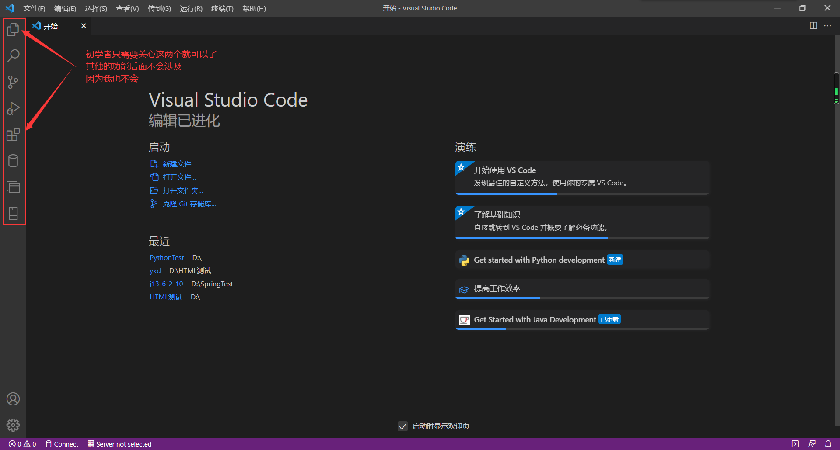Click the VS Code logo in title bar
The width and height of the screenshot is (840, 450).
(10, 8)
